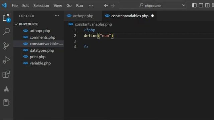Open the View menu
The image size is (214, 120).
click(x=58, y=6)
